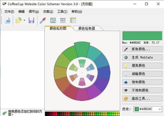Select the burnt orange outer wheel segment
This screenshot has height=116, width=164.
63,84
